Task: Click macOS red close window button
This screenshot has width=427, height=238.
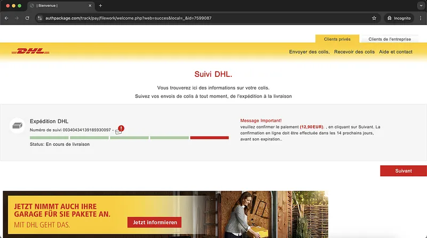Action: 7,5
